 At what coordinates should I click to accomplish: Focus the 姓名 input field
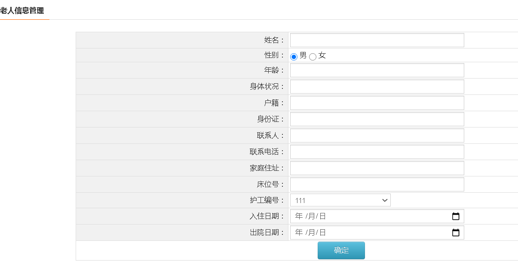pyautogui.click(x=377, y=40)
